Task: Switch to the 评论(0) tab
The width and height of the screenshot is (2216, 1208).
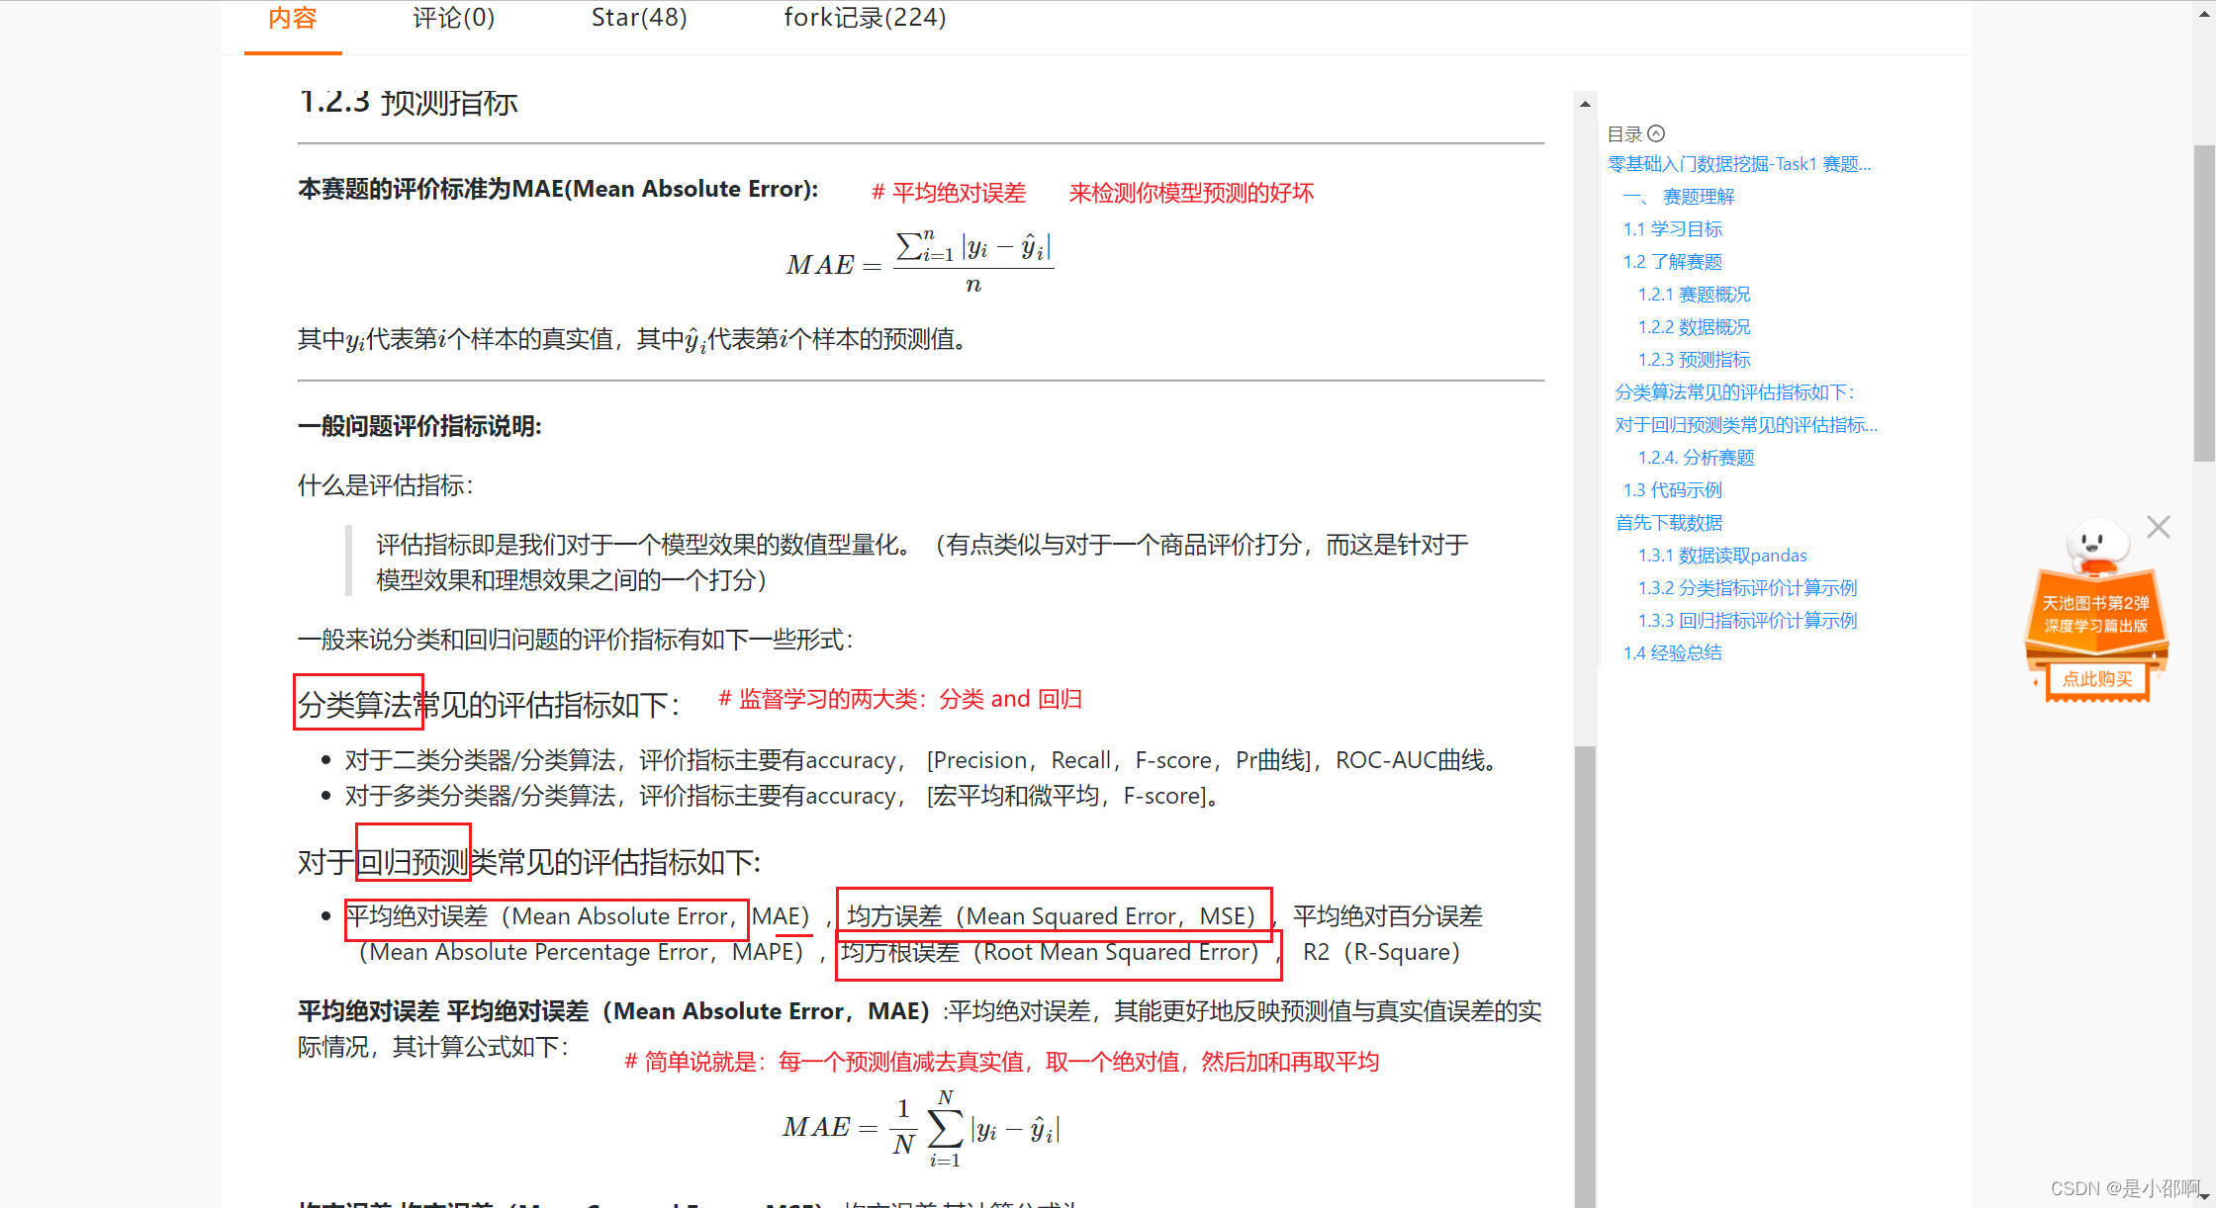Action: point(453,18)
